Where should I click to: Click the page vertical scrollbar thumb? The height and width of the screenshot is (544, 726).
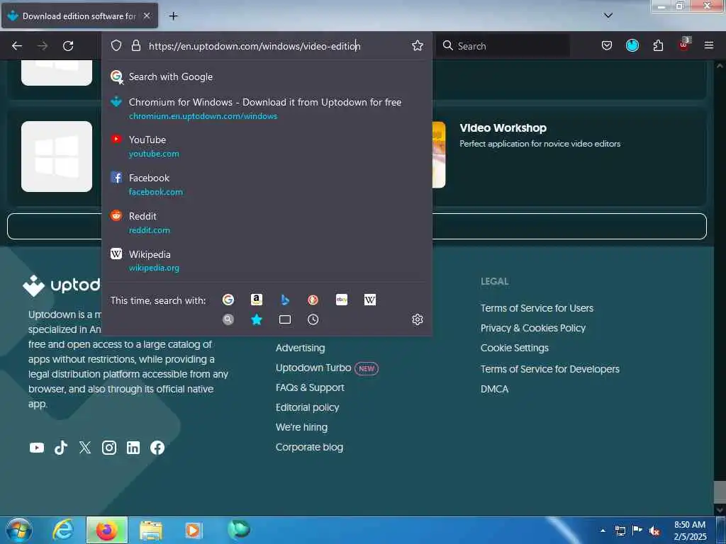(x=719, y=492)
